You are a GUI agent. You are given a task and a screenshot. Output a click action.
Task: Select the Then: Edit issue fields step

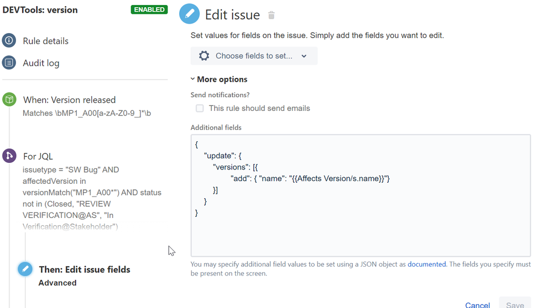84,269
